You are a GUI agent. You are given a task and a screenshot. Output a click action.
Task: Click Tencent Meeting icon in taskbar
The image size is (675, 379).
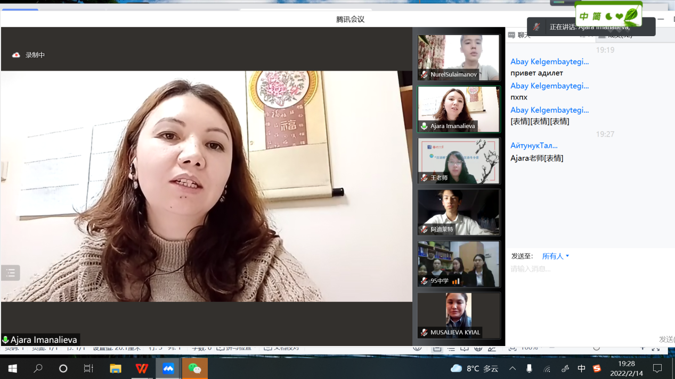(168, 368)
